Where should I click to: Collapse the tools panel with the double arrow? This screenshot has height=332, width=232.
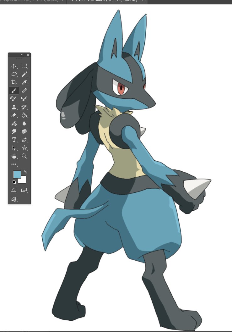click(x=22, y=55)
